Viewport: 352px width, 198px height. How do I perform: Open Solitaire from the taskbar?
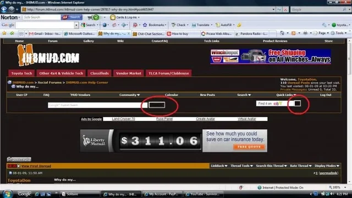(x=80, y=194)
